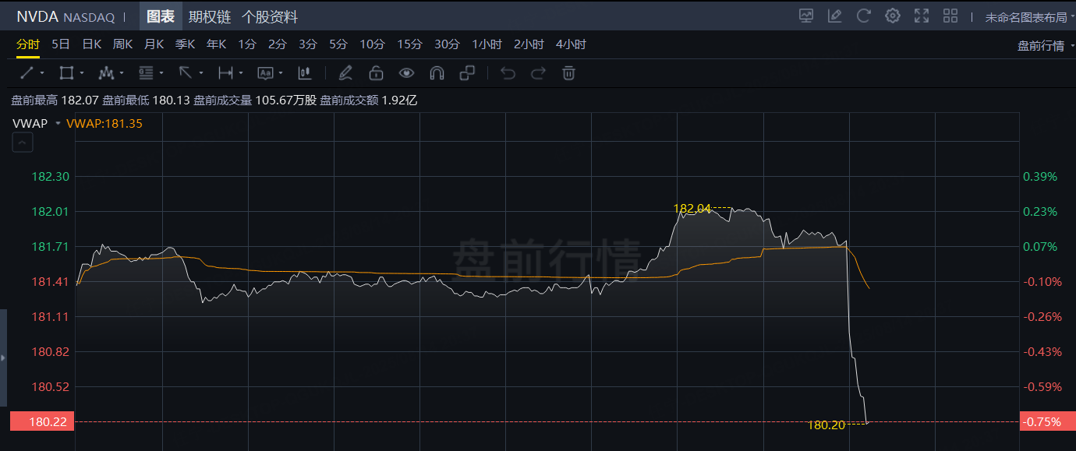This screenshot has width=1076, height=451.
Task: Open measurement tool options arrow
Action: point(241,73)
